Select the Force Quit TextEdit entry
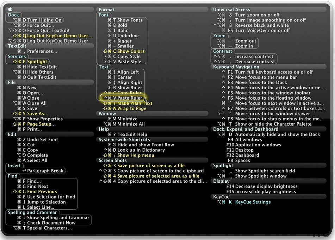The height and width of the screenshot is (240, 335). coord(39,31)
